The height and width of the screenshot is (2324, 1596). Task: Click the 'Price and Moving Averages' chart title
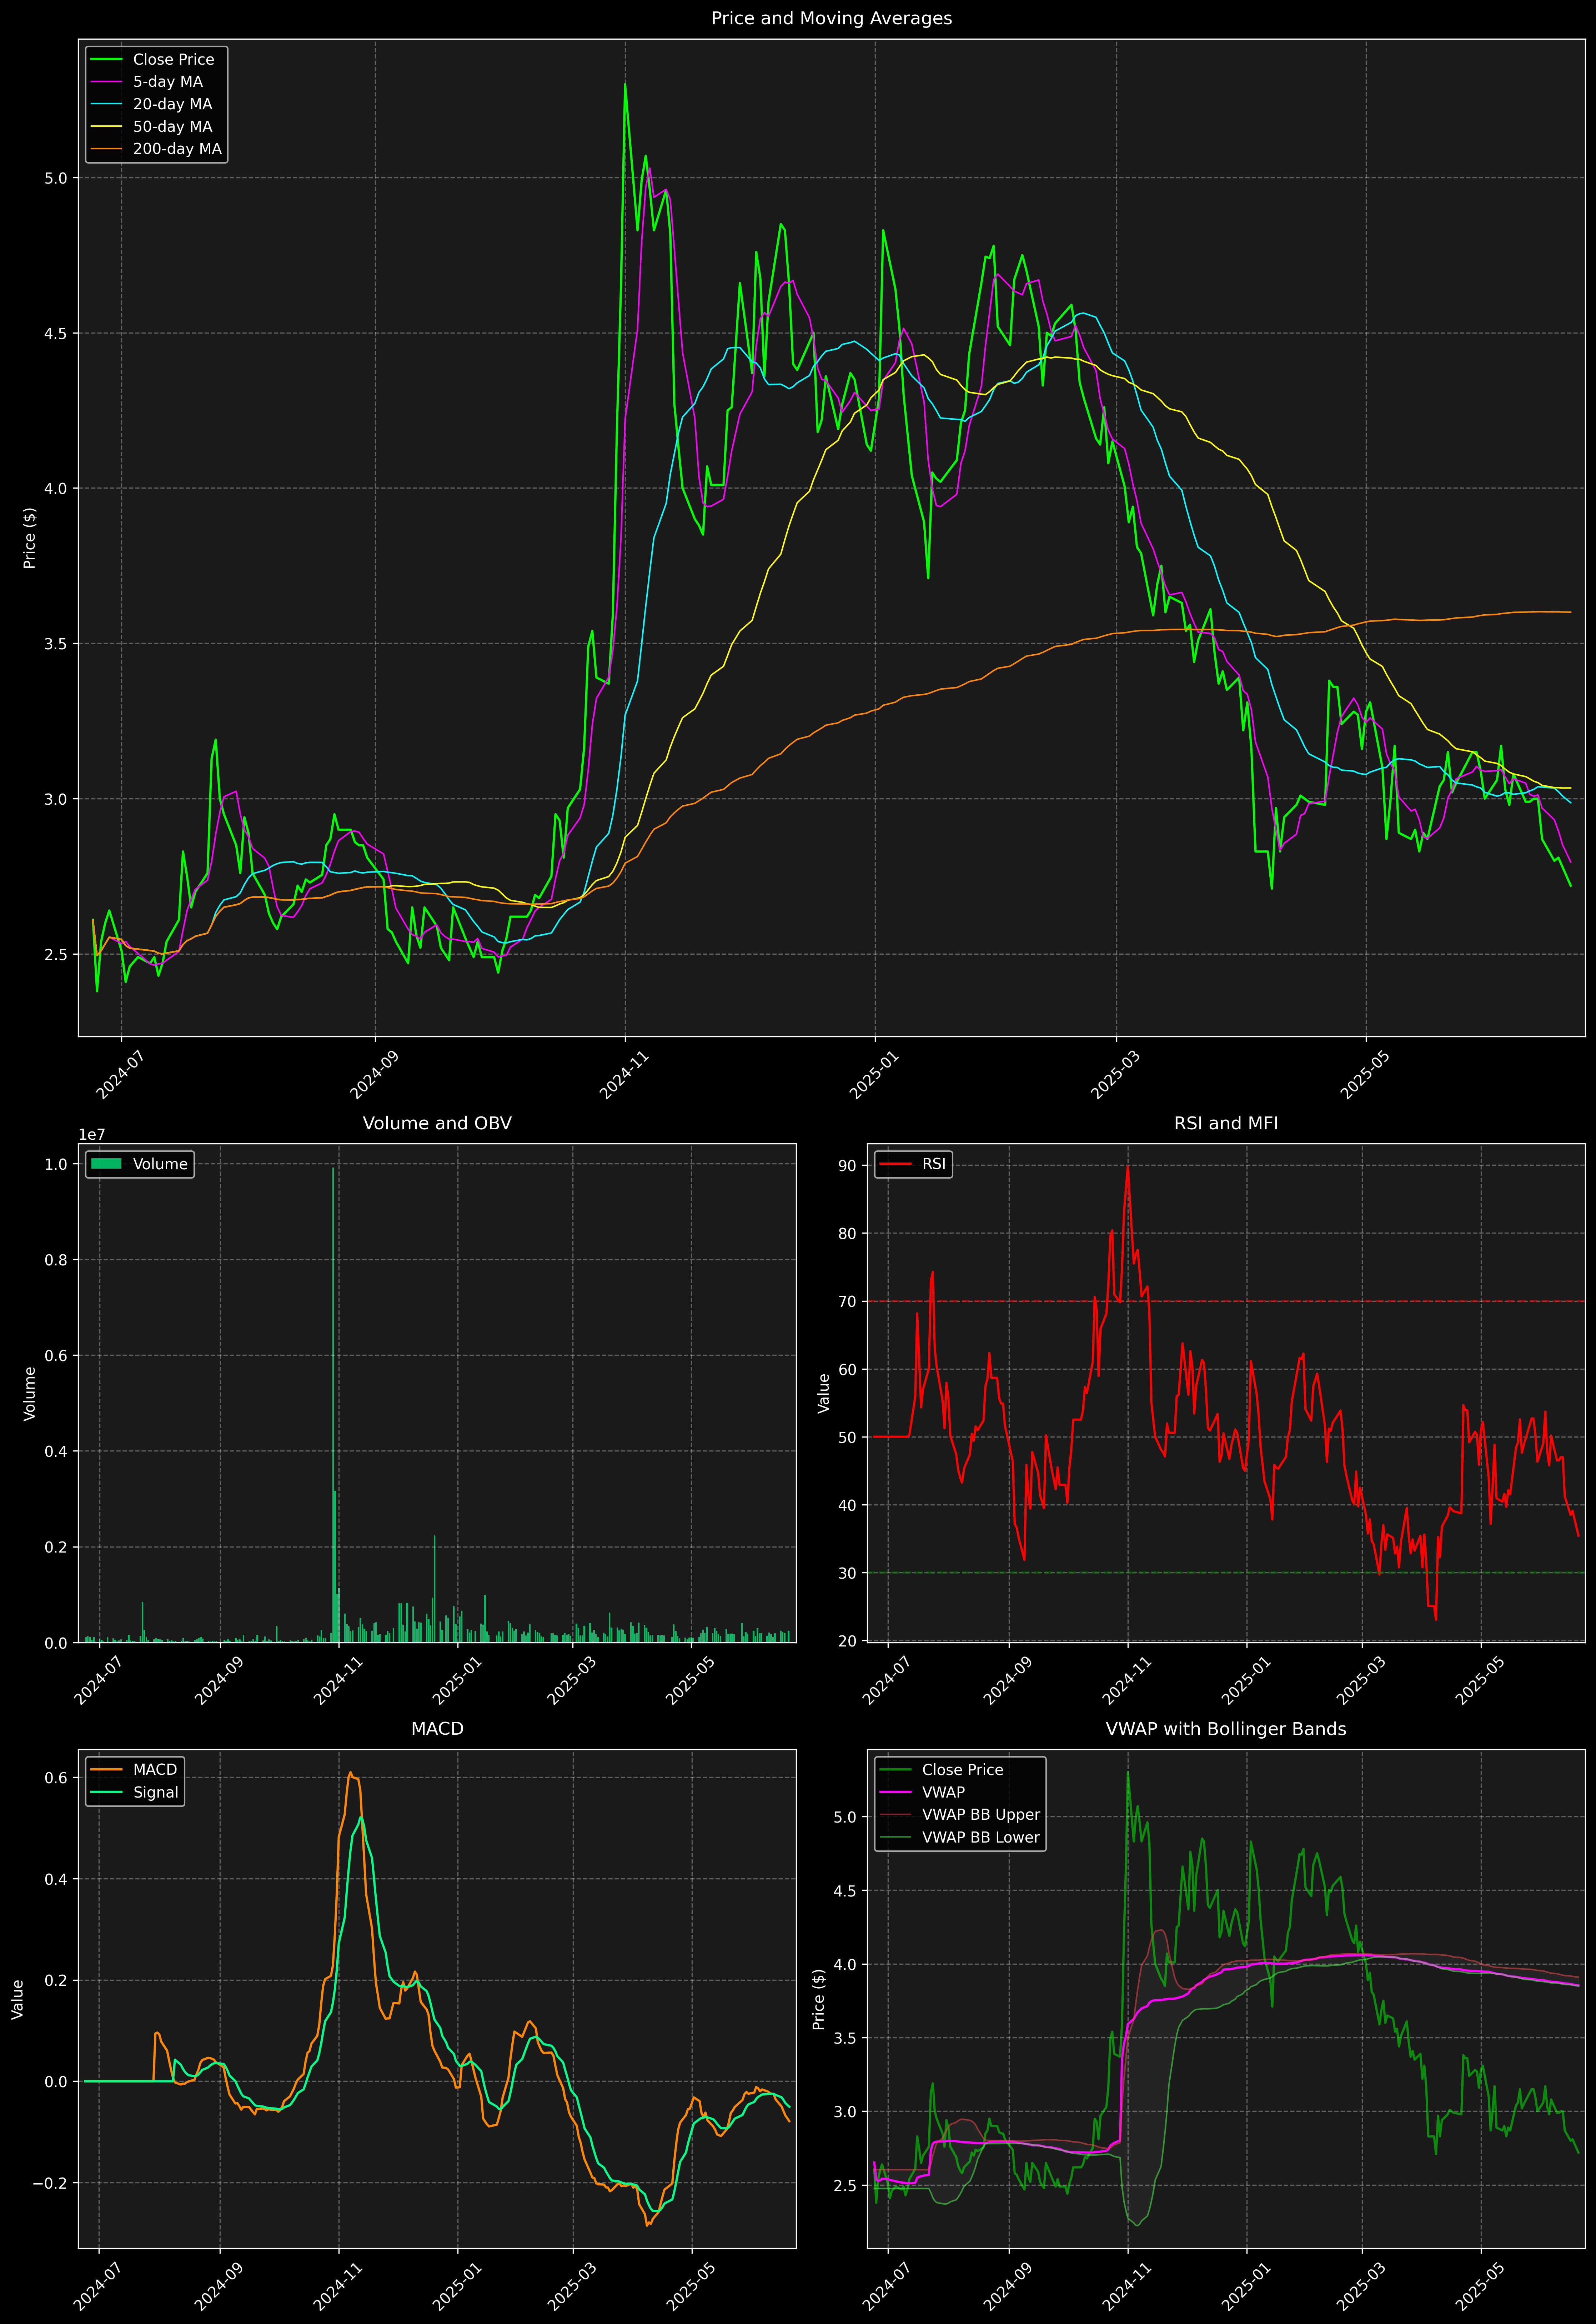pyautogui.click(x=831, y=18)
